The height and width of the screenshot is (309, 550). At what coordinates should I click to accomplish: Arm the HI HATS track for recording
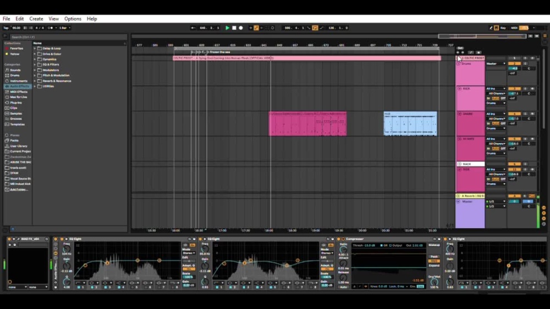click(x=532, y=139)
